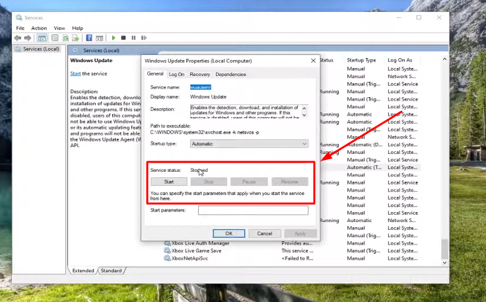Click the Stop Service toolbar square icon
Viewport: 486px width, 302px height.
click(x=123, y=38)
